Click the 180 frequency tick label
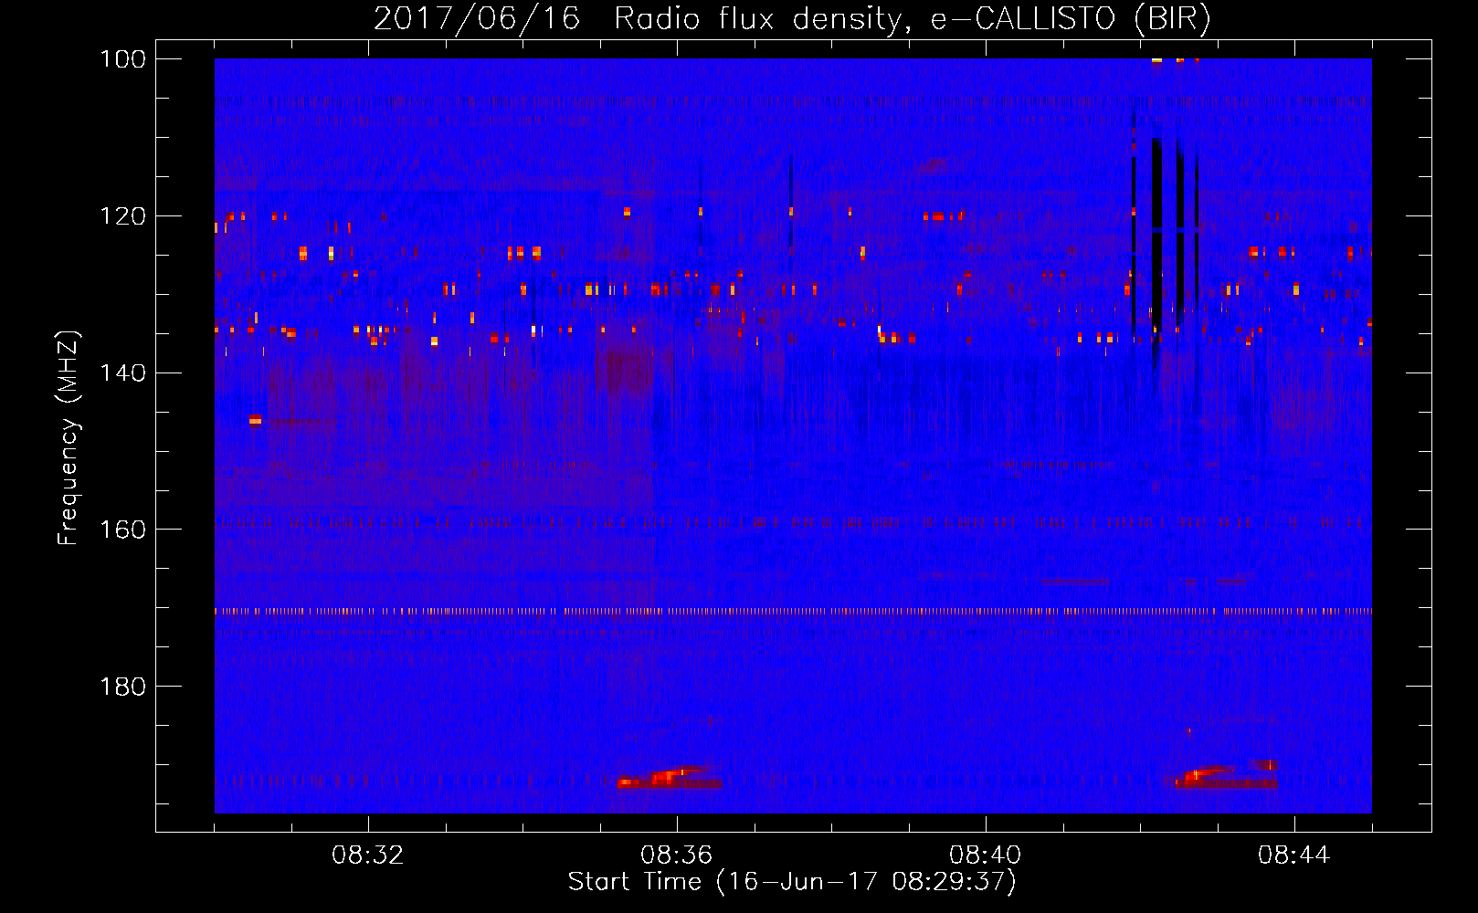This screenshot has height=913, width=1478. (124, 687)
